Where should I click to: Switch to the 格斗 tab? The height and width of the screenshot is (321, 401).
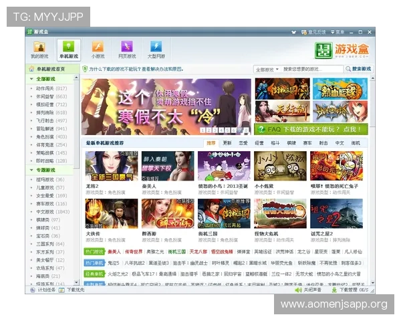tap(275, 143)
